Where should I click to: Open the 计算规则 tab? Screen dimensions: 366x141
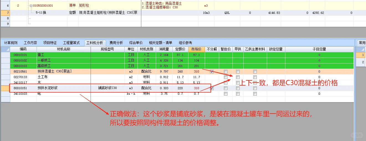point(11,43)
